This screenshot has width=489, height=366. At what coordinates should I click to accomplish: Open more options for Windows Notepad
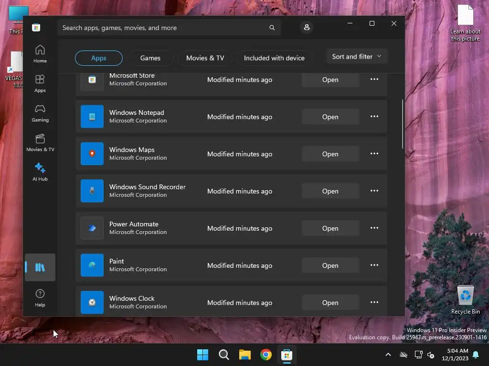[x=374, y=116]
